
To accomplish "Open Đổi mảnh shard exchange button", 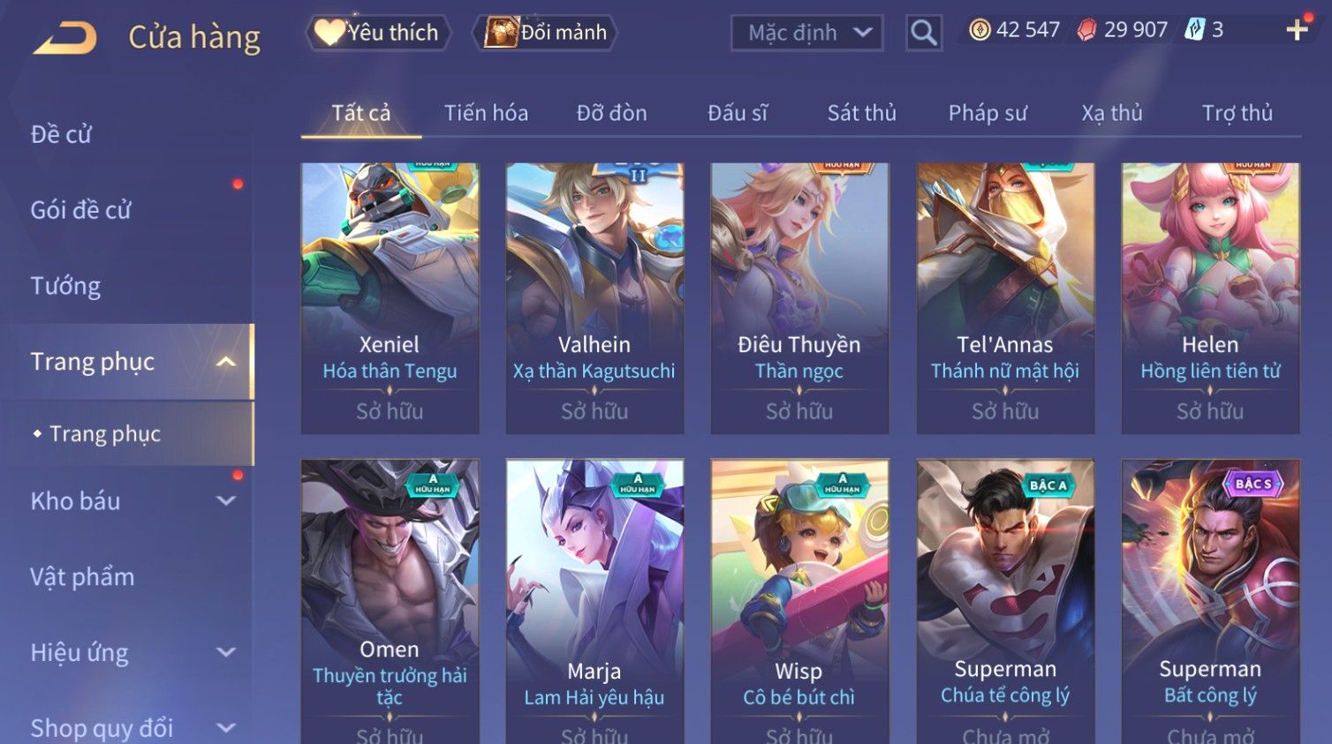I will (545, 33).
